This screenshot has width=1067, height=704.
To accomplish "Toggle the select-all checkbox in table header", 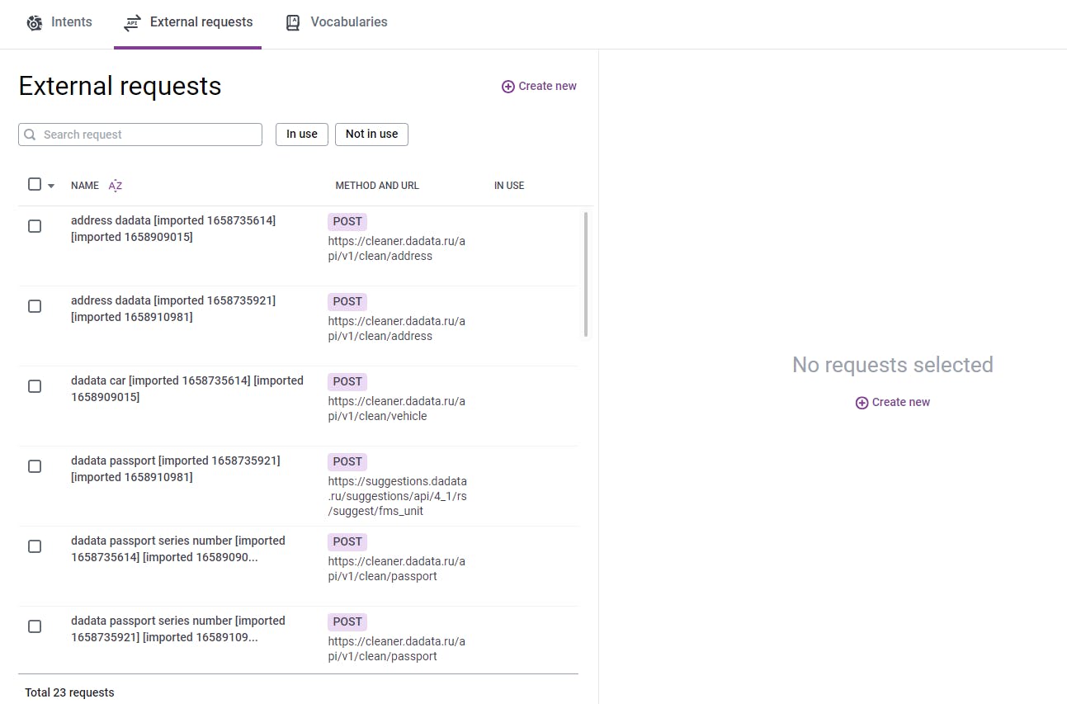I will [35, 184].
